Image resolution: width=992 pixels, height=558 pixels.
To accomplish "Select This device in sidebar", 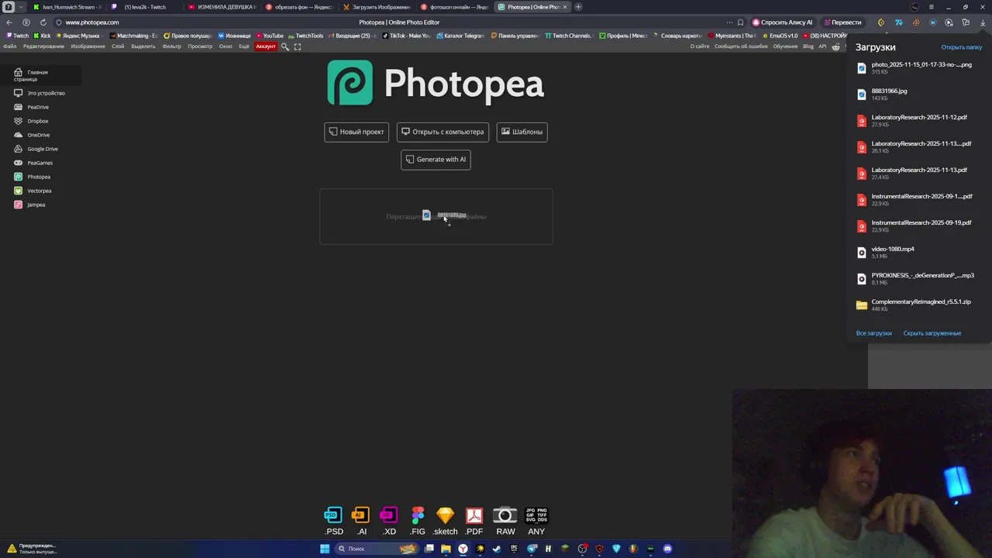I will click(40, 93).
